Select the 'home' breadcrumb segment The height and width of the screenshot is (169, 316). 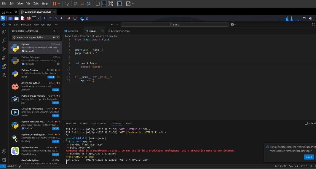68,36
